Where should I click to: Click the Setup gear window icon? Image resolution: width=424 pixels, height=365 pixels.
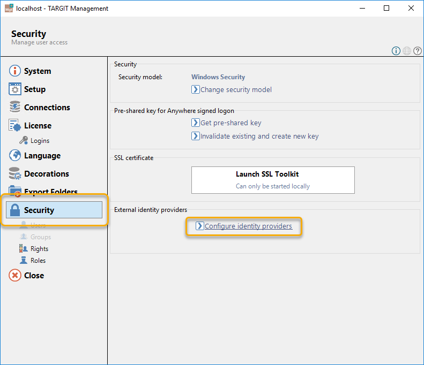click(x=15, y=89)
